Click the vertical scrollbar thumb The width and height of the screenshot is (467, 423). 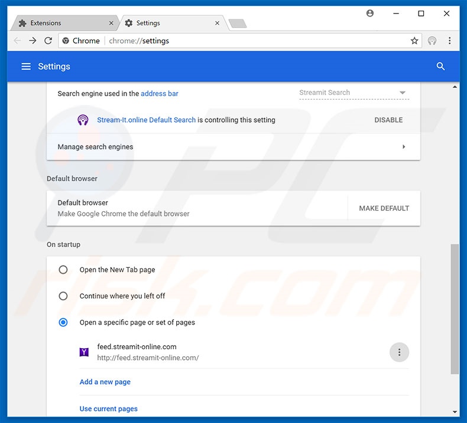tap(455, 309)
